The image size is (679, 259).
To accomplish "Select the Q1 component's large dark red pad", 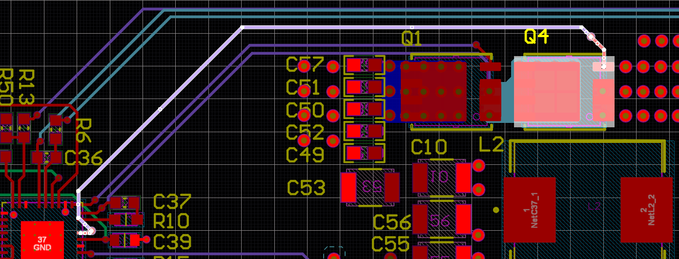I will tap(432, 91).
